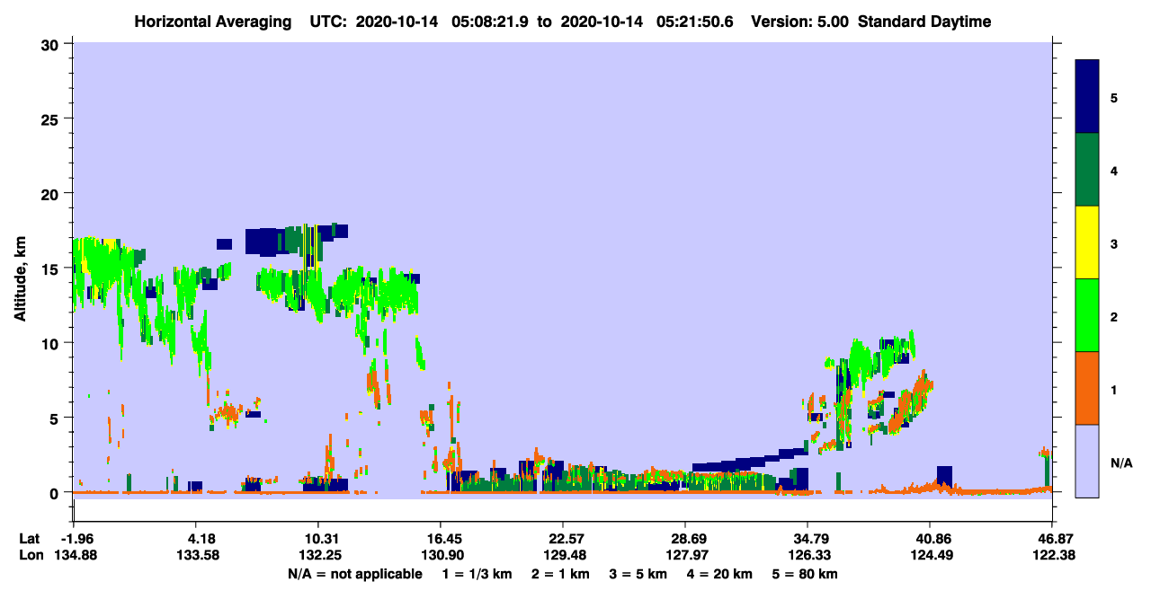Click the orange colorbar segment labeled 1
This screenshot has height=599, width=1169.
click(x=1087, y=388)
